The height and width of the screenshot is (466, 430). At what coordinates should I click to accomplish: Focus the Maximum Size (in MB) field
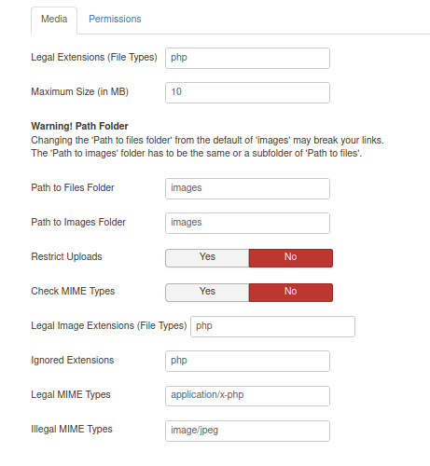coord(247,92)
